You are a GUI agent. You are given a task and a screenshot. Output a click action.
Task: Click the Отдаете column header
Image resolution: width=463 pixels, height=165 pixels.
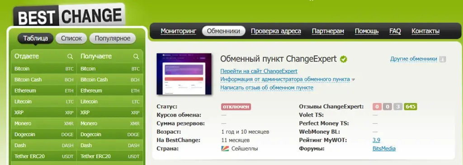tap(27, 57)
